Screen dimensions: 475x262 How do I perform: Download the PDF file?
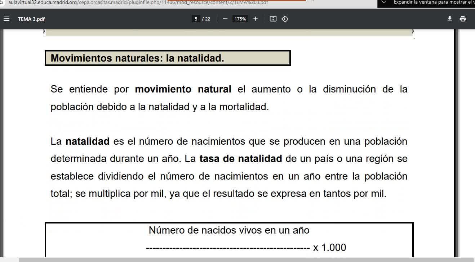450,19
